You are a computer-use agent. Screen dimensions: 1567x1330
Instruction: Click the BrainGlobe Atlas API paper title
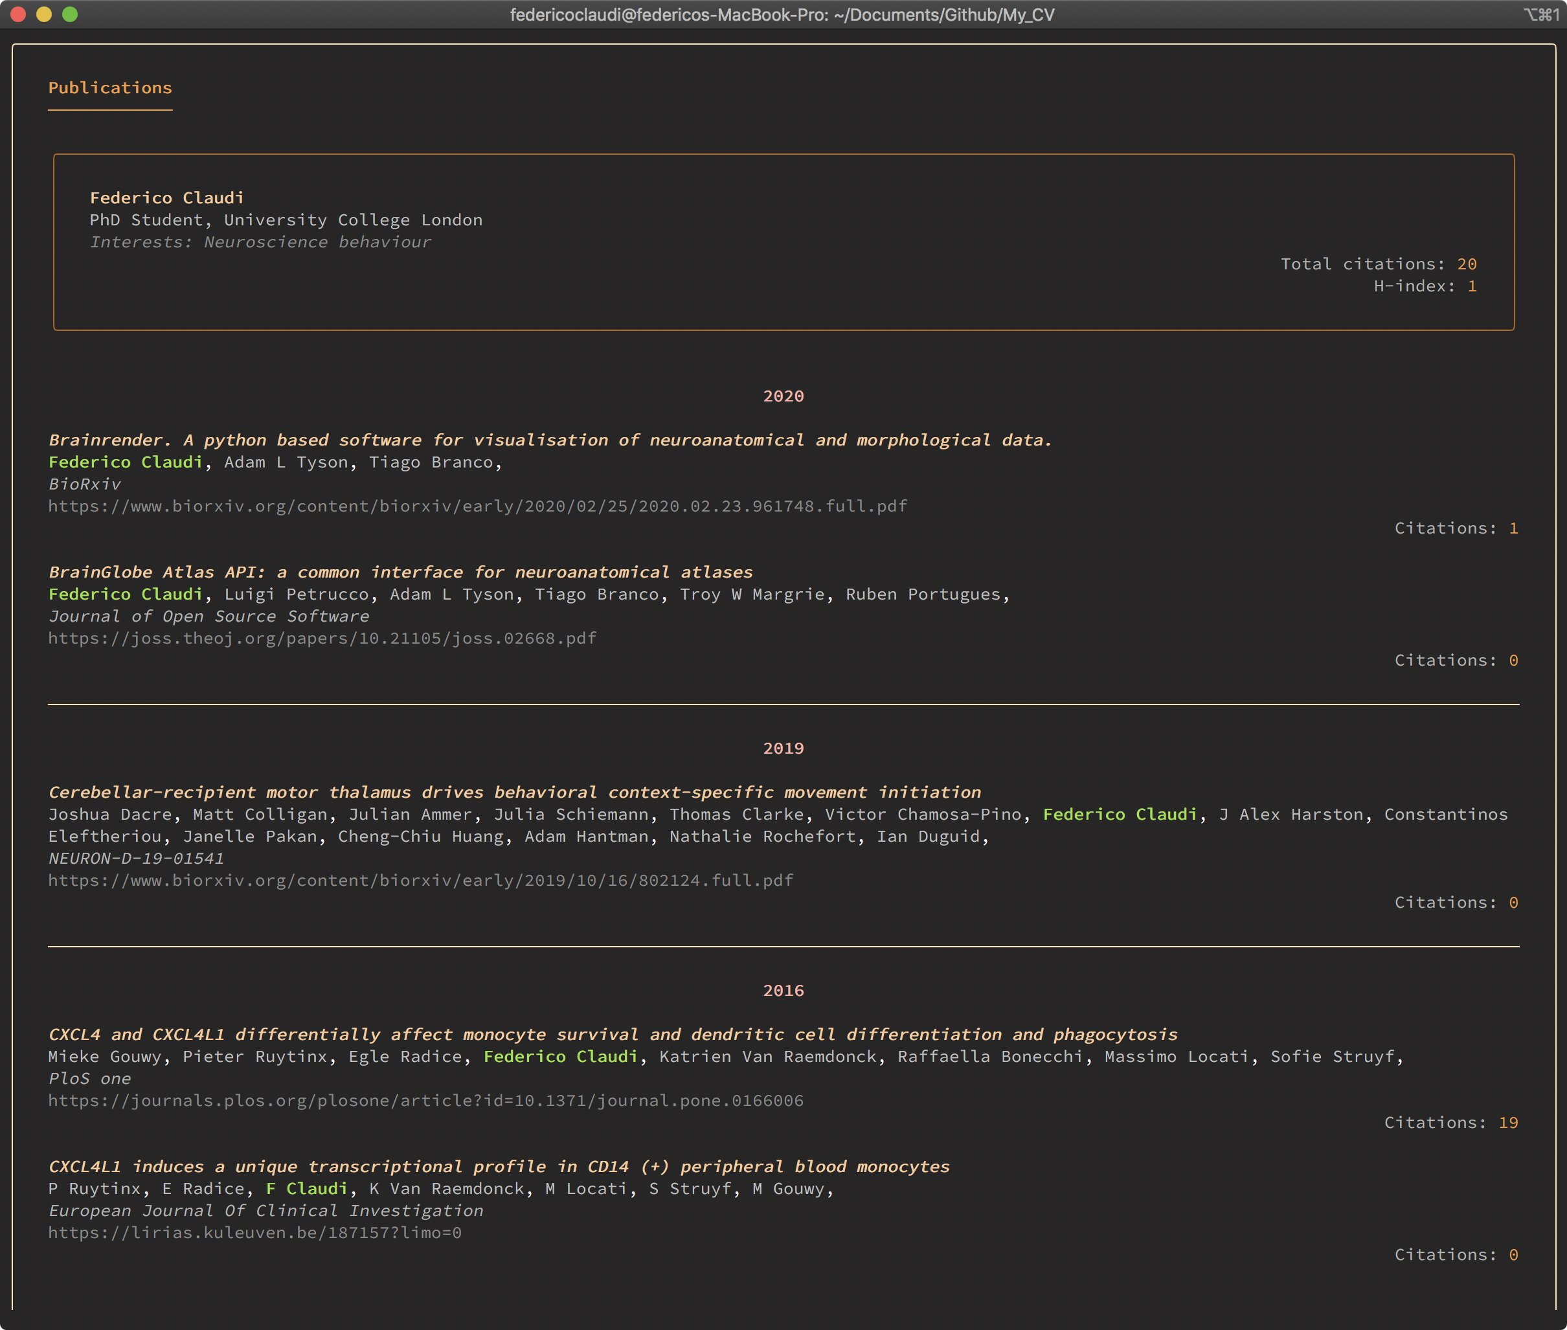coord(400,572)
